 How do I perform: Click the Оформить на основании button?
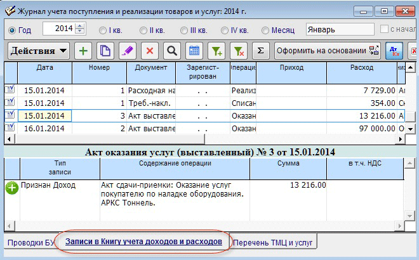(x=328, y=51)
